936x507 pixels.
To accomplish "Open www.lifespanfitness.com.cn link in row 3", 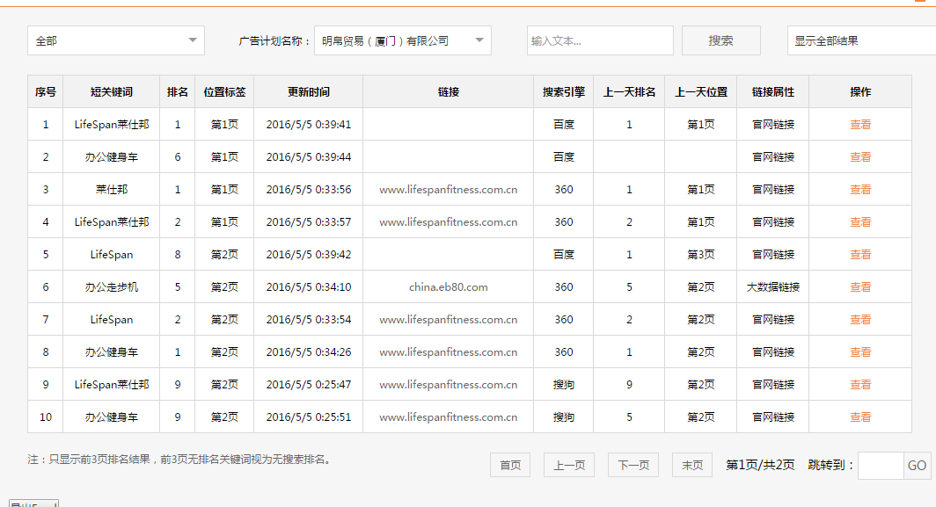I will (448, 189).
